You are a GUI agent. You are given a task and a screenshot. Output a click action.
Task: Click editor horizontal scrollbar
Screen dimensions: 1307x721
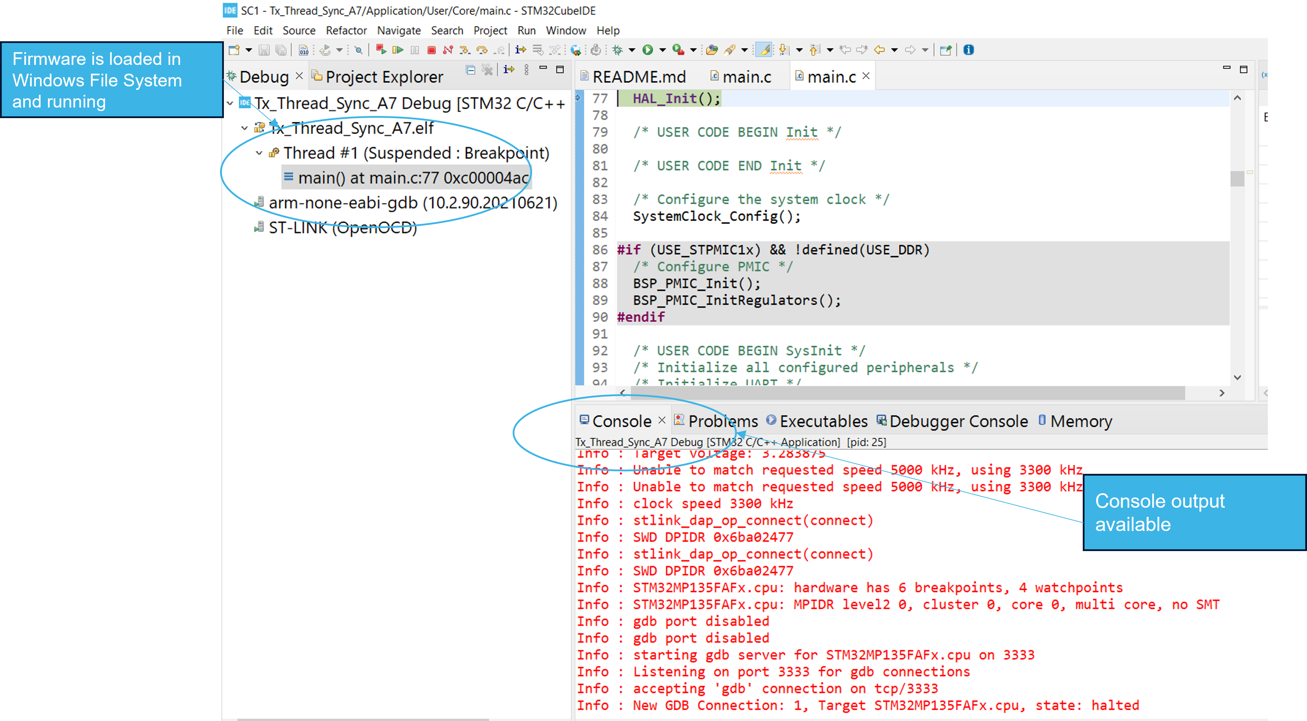tap(907, 393)
